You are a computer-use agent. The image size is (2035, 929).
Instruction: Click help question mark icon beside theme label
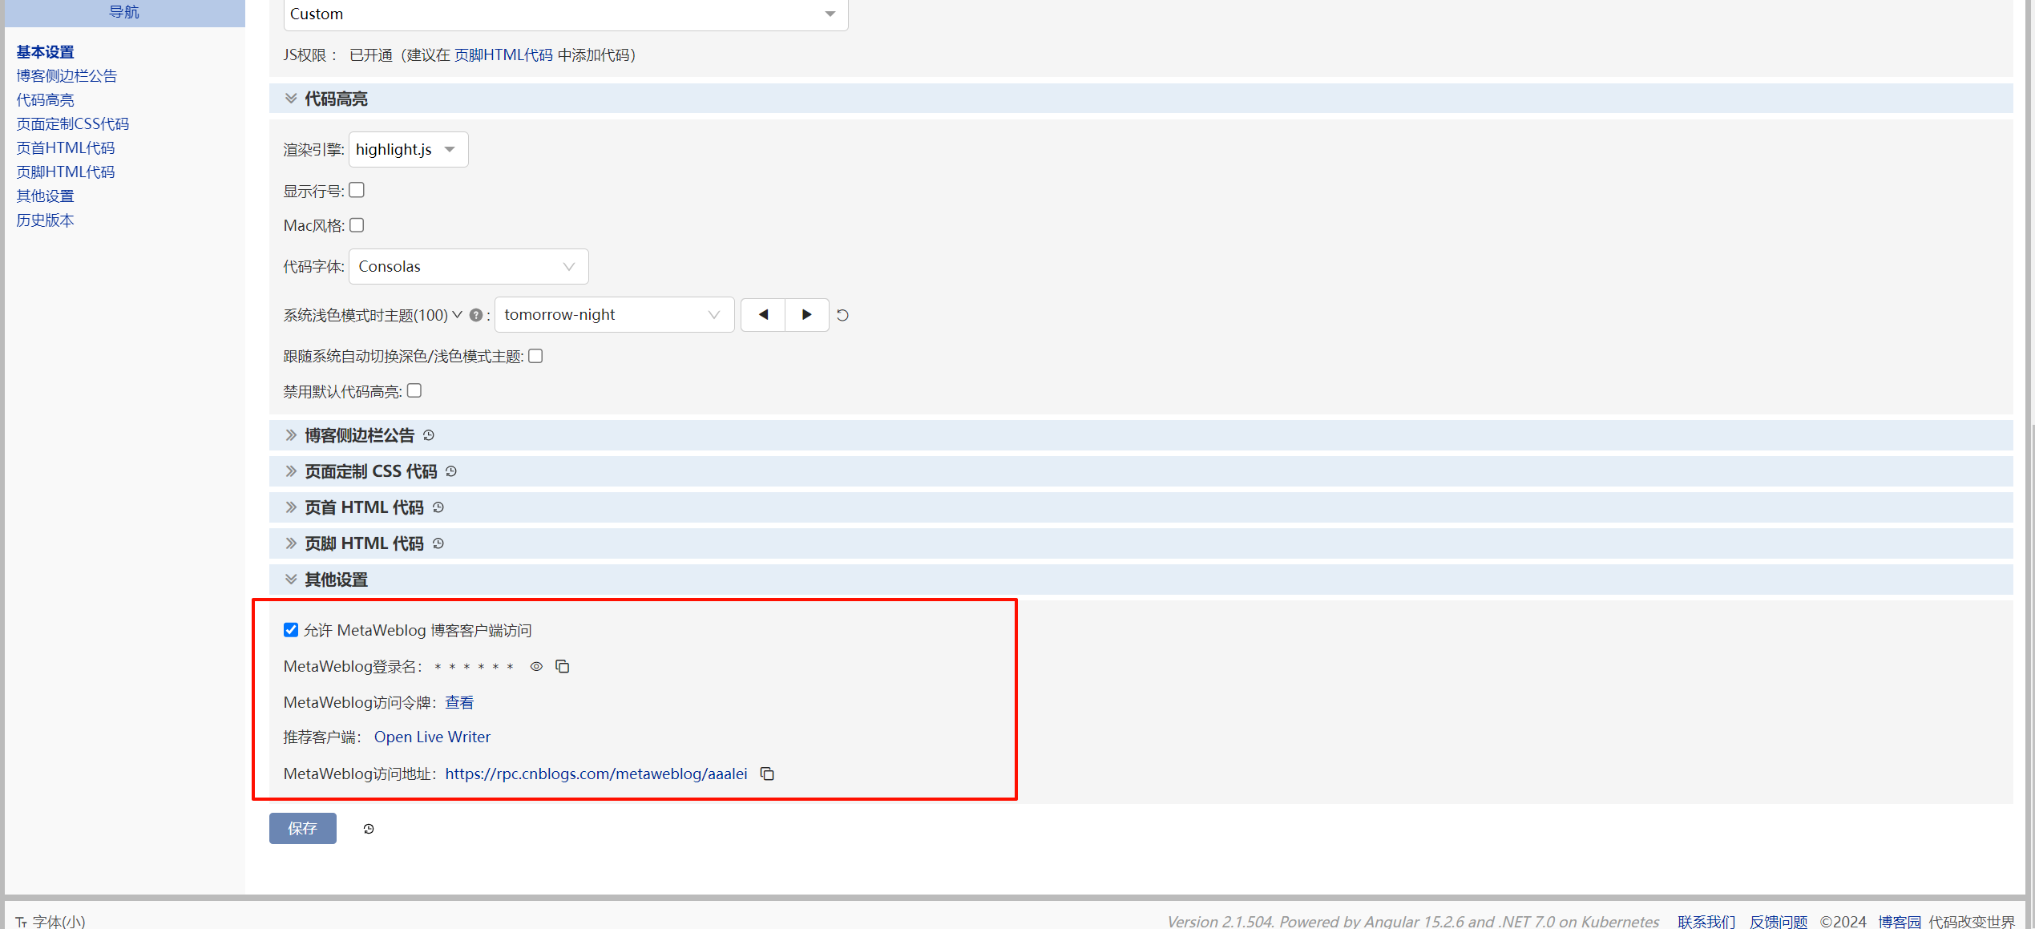476,315
